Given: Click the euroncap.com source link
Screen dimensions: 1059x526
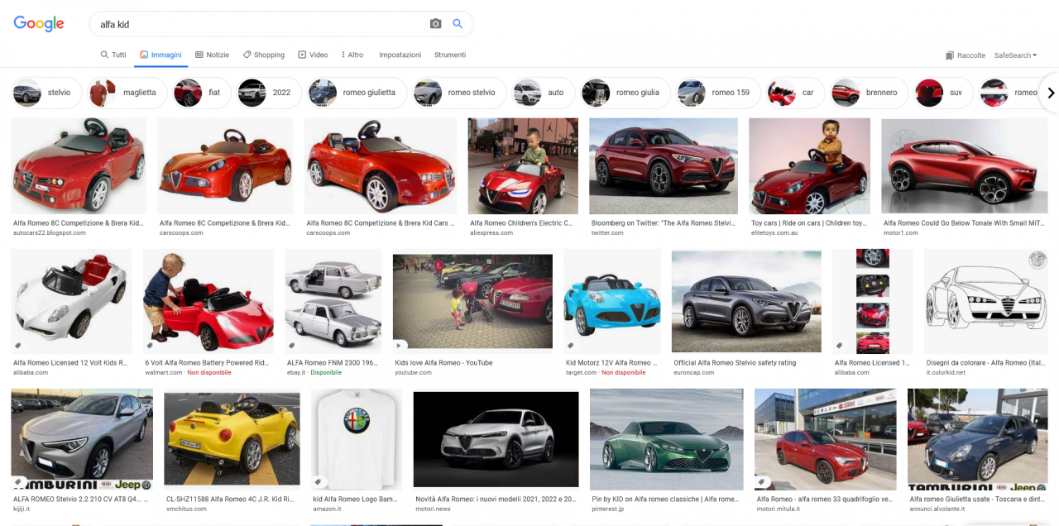Looking at the screenshot, I should coord(695,373).
